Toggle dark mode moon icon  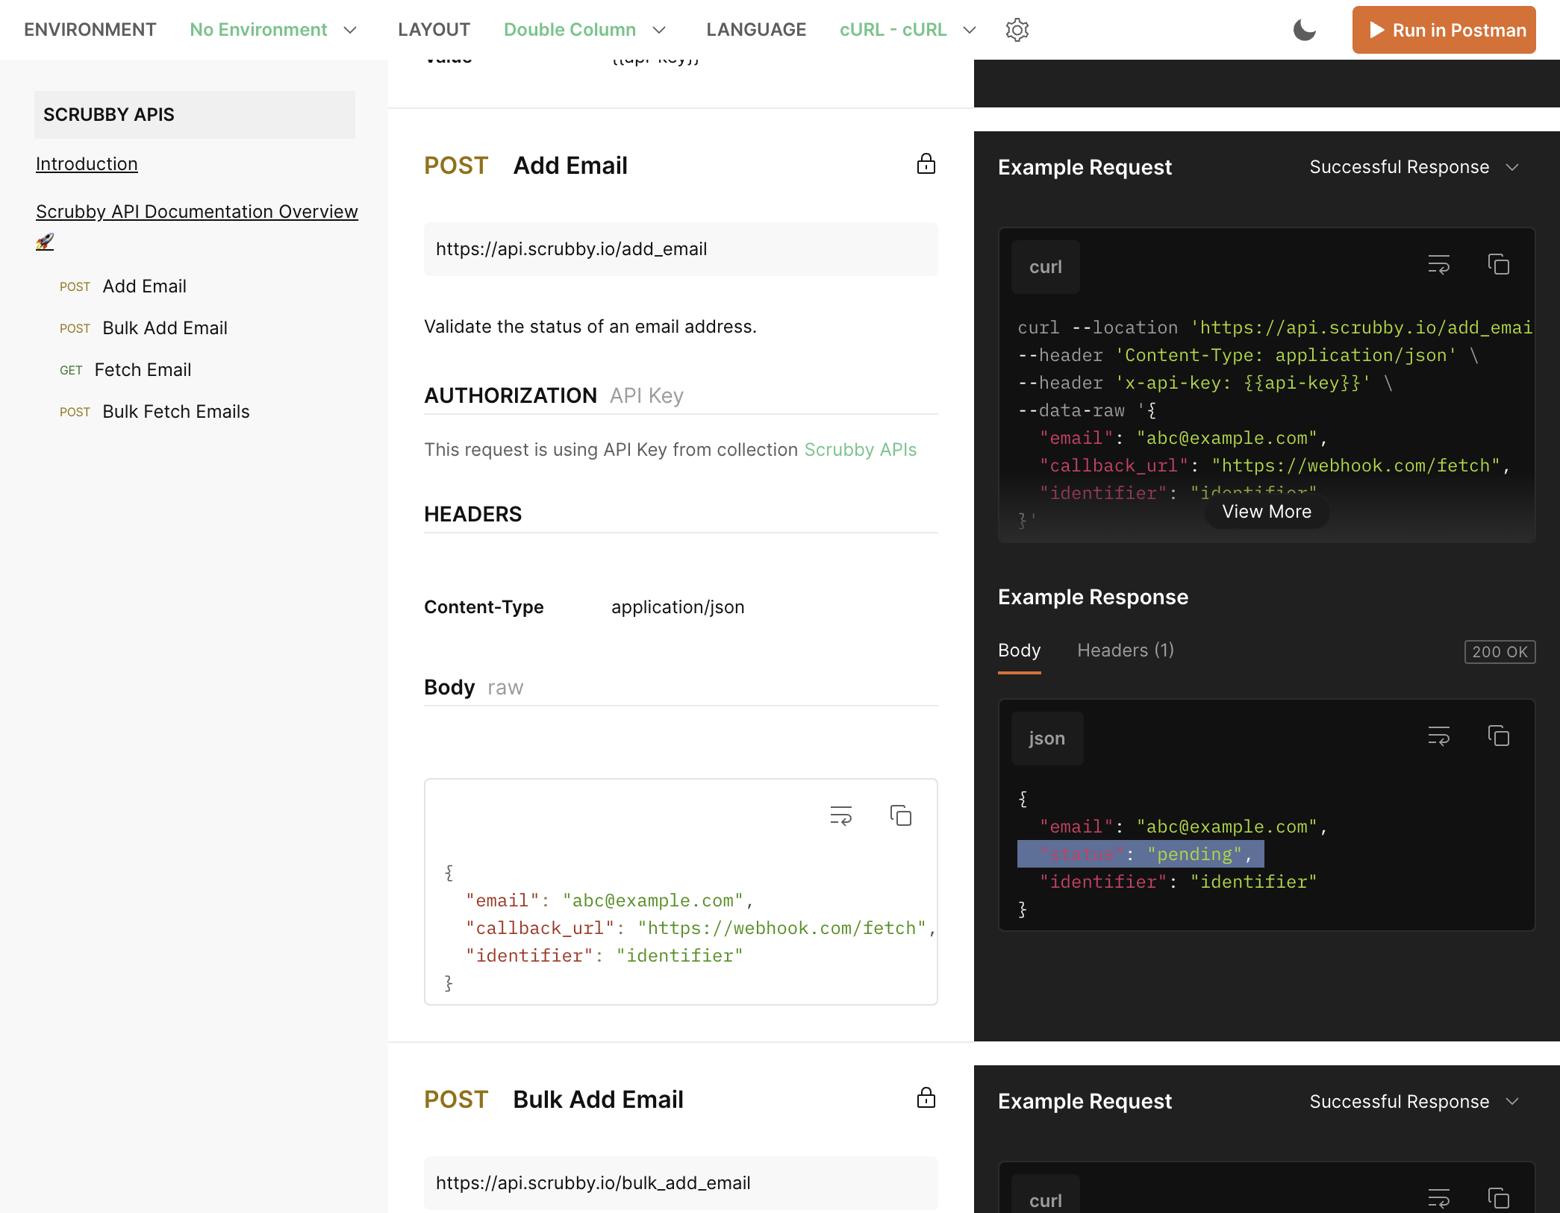pos(1304,30)
